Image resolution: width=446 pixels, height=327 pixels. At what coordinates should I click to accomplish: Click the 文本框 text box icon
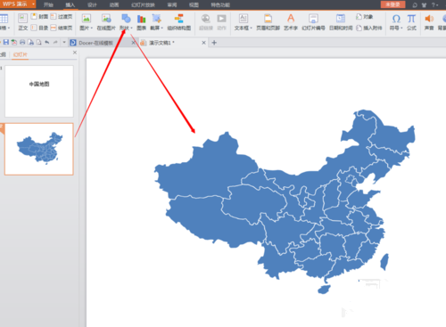243,19
